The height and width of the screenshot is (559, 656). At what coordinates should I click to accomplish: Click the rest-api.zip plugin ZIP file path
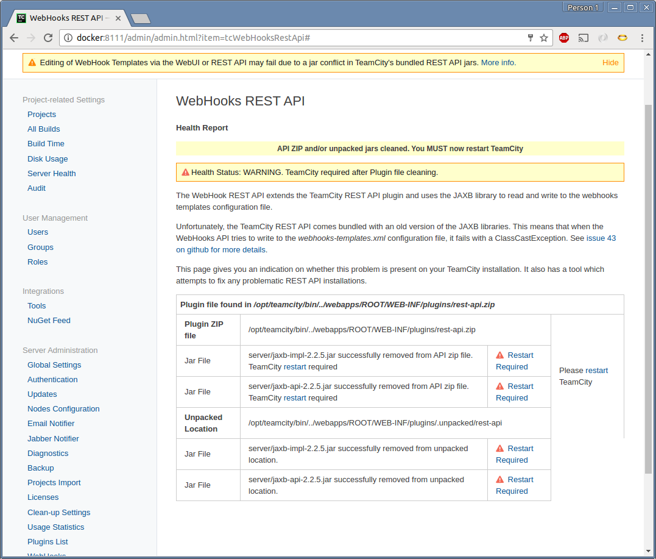[x=362, y=330]
